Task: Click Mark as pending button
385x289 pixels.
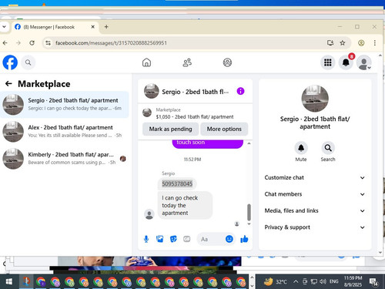Action: pos(170,129)
